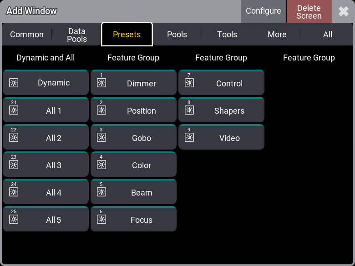Click the Delete Screen button
The height and width of the screenshot is (266, 355).
[309, 11]
